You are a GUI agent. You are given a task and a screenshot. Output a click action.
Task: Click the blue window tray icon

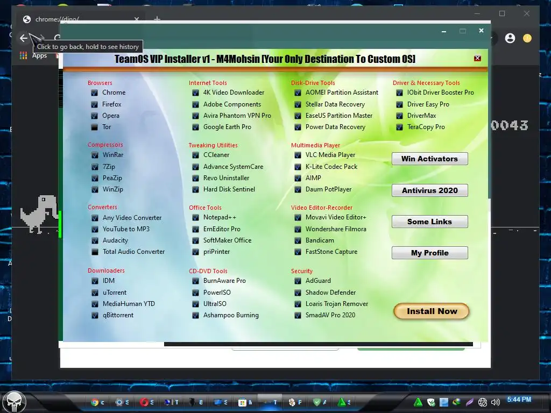(x=444, y=402)
